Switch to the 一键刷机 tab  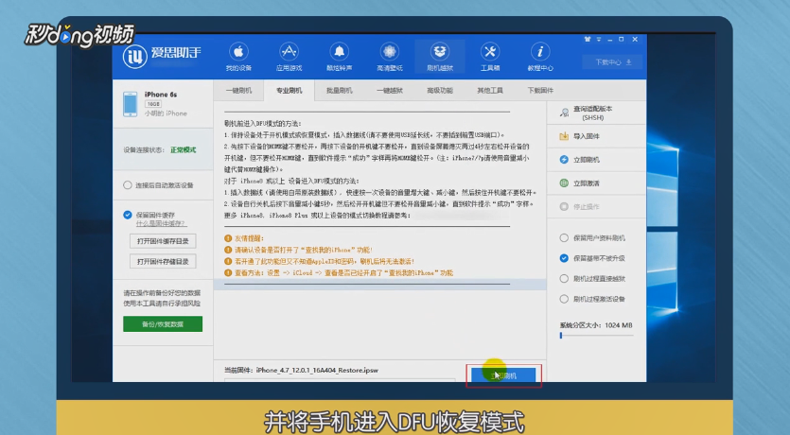[x=238, y=91]
